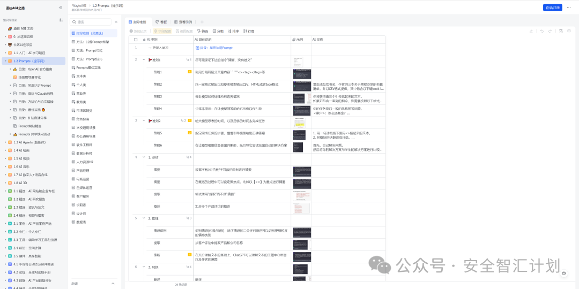Click the 策略3 cell text
The width and height of the screenshot is (579, 289).
click(158, 96)
